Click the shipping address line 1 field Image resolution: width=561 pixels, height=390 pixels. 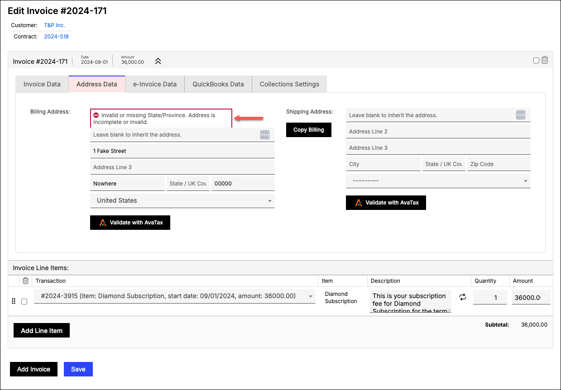pyautogui.click(x=438, y=115)
